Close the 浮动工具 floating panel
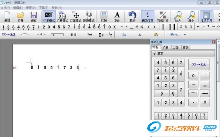The width and height of the screenshot is (220, 137). pyautogui.click(x=214, y=42)
